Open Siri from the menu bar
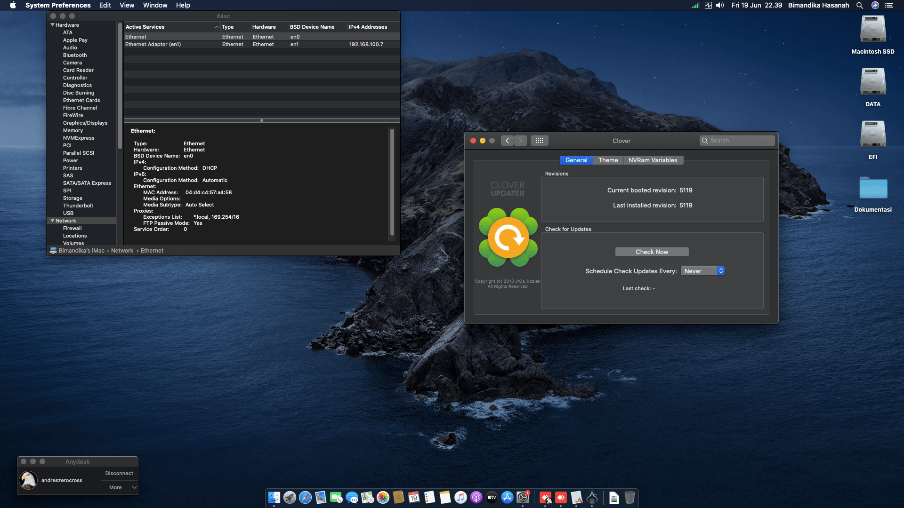Screen dimensions: 904x508 coord(875,5)
